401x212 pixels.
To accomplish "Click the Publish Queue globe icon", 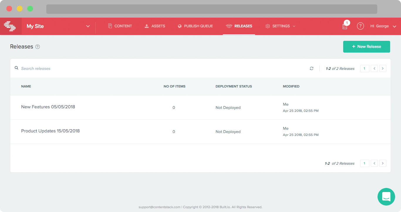I will (x=180, y=26).
